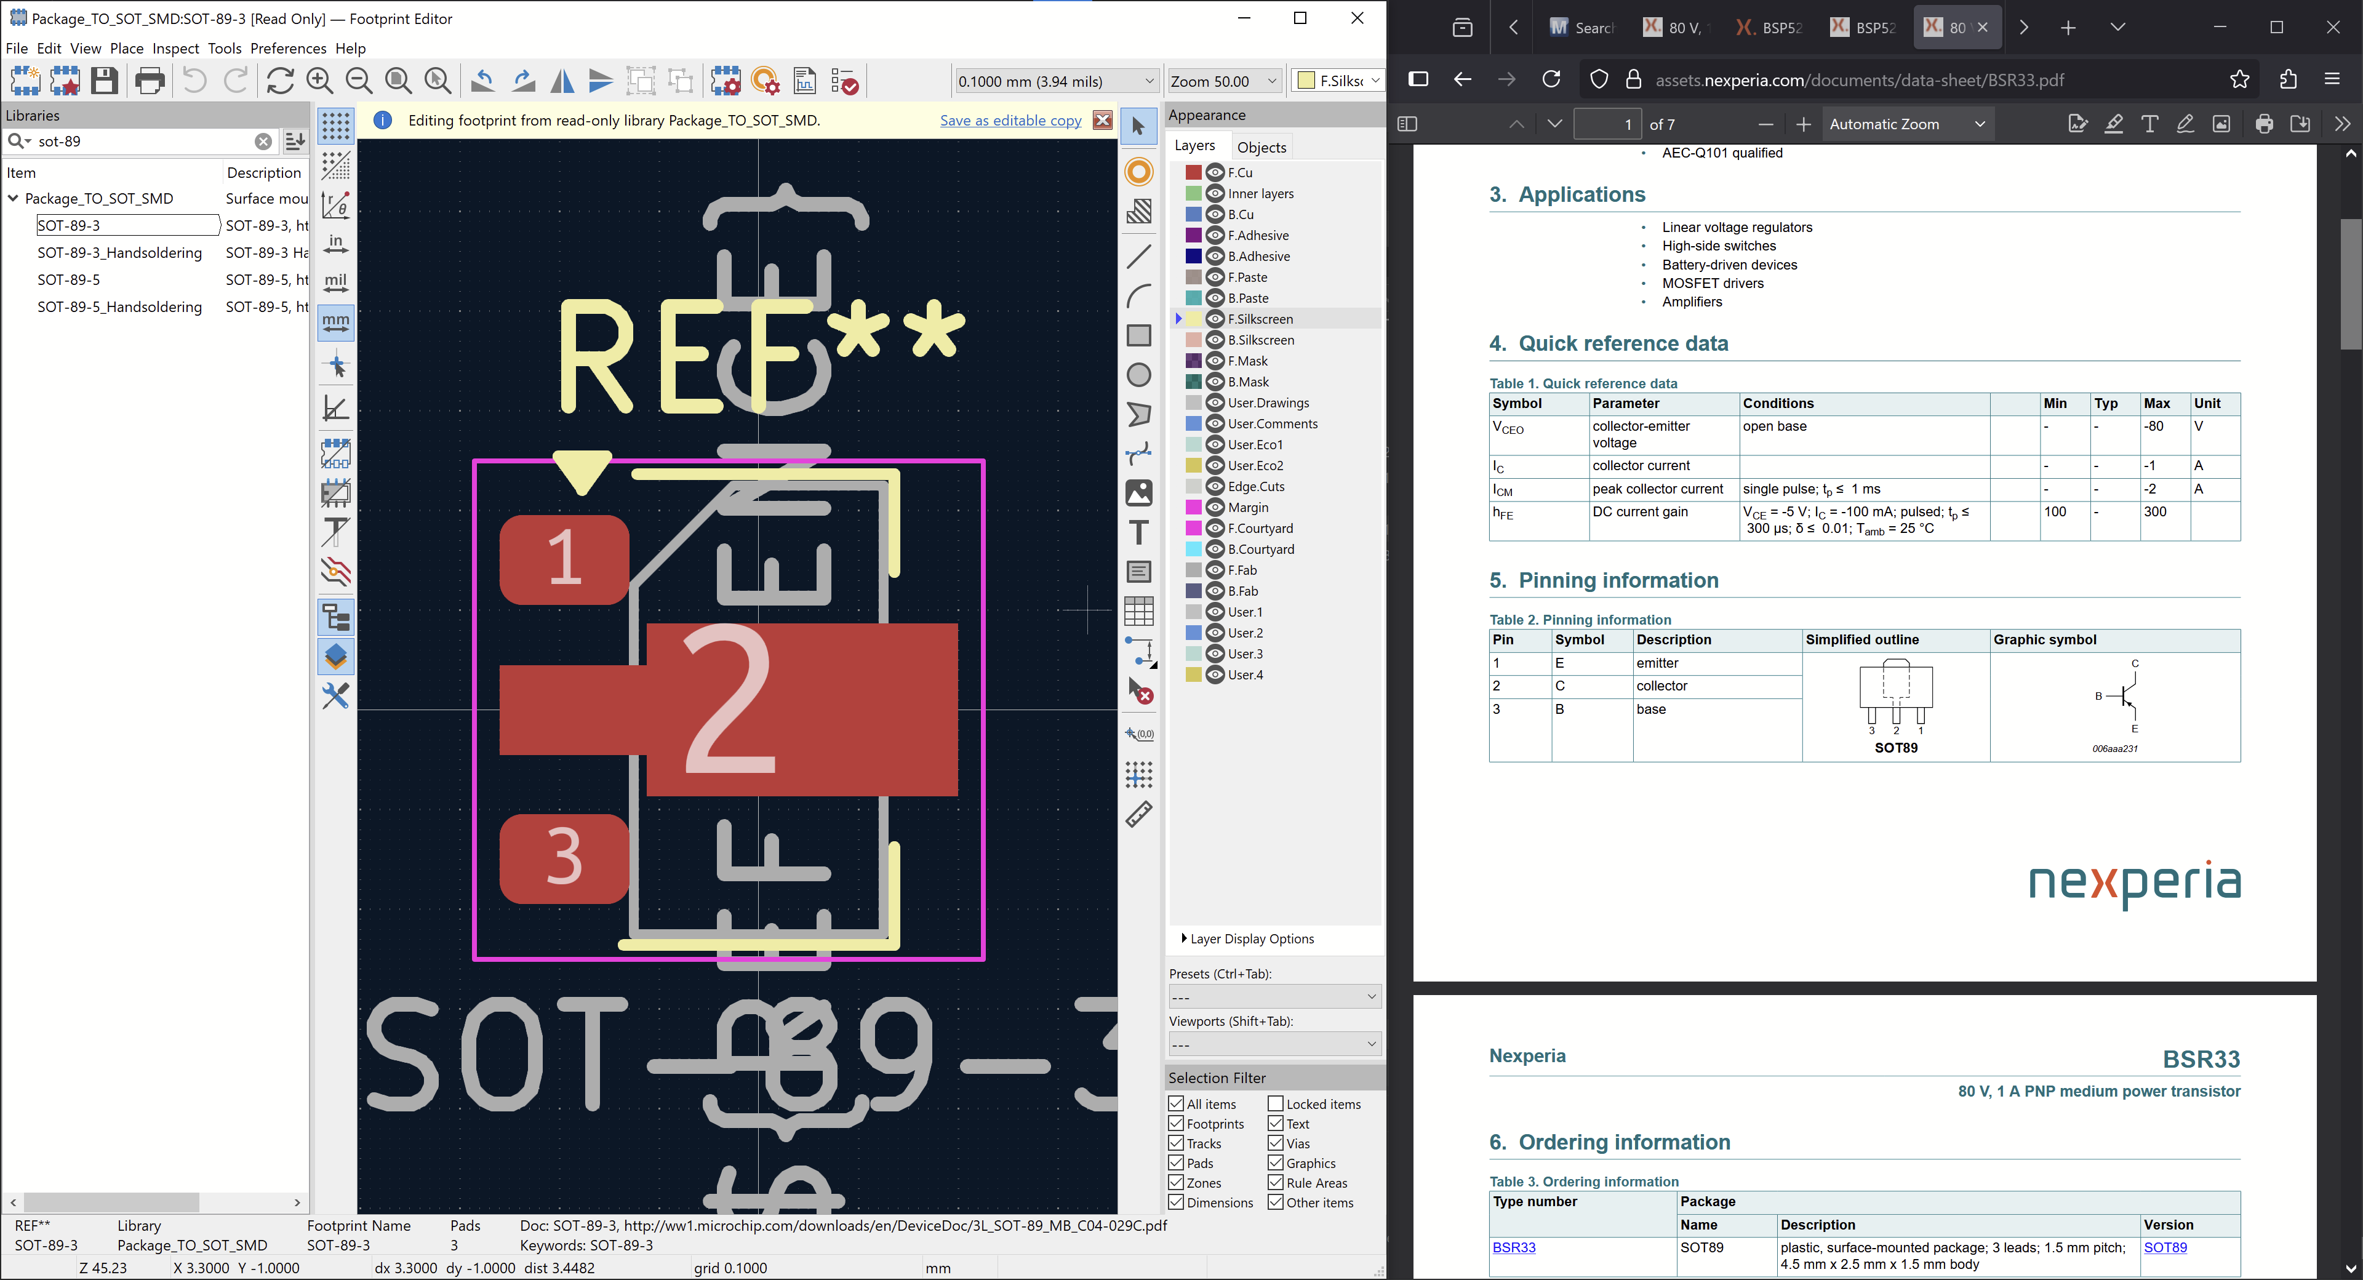The image size is (2363, 1280).
Task: Select the arrow selection tool
Action: [1138, 126]
